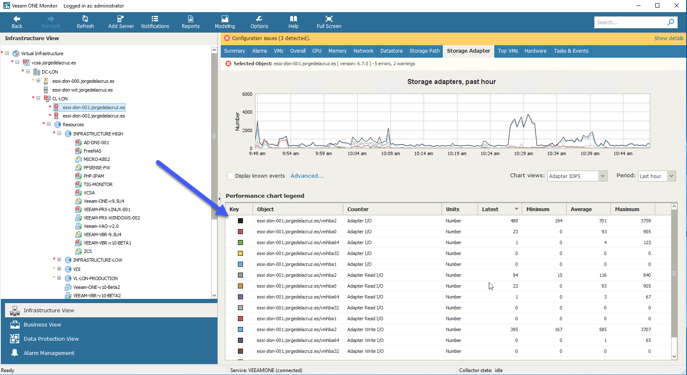Collapse the Resources tree node
The image size is (687, 375).
pos(49,124)
